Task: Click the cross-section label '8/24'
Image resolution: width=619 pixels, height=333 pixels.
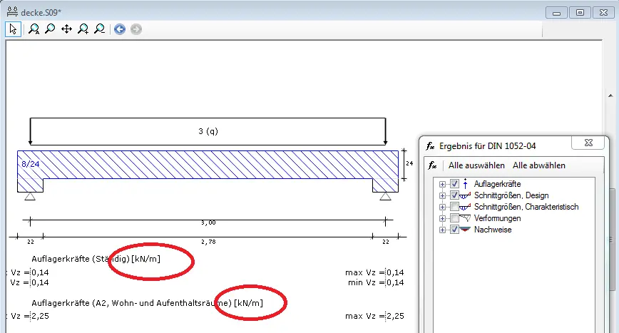Action: point(31,164)
